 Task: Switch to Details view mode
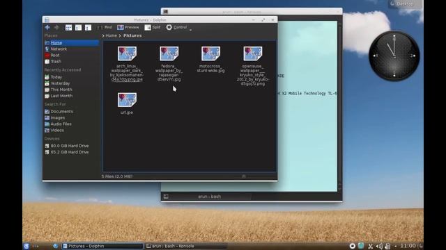point(88,28)
